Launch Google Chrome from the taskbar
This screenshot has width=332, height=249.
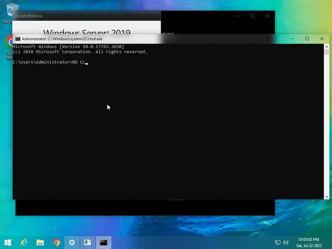click(56, 243)
